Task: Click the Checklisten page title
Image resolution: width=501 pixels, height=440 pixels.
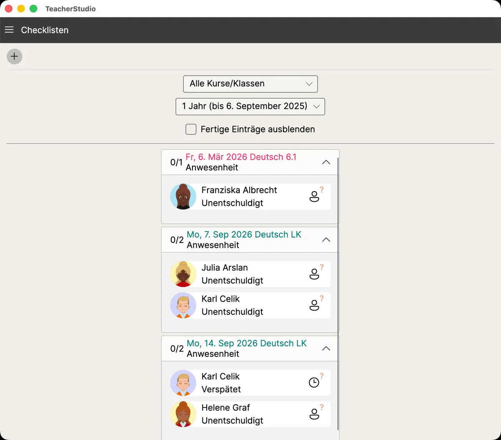Action: pos(45,30)
